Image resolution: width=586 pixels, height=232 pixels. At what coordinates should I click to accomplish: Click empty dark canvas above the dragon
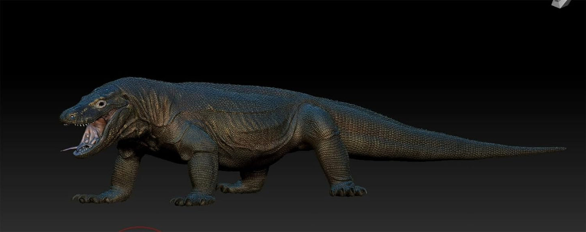point(284,37)
